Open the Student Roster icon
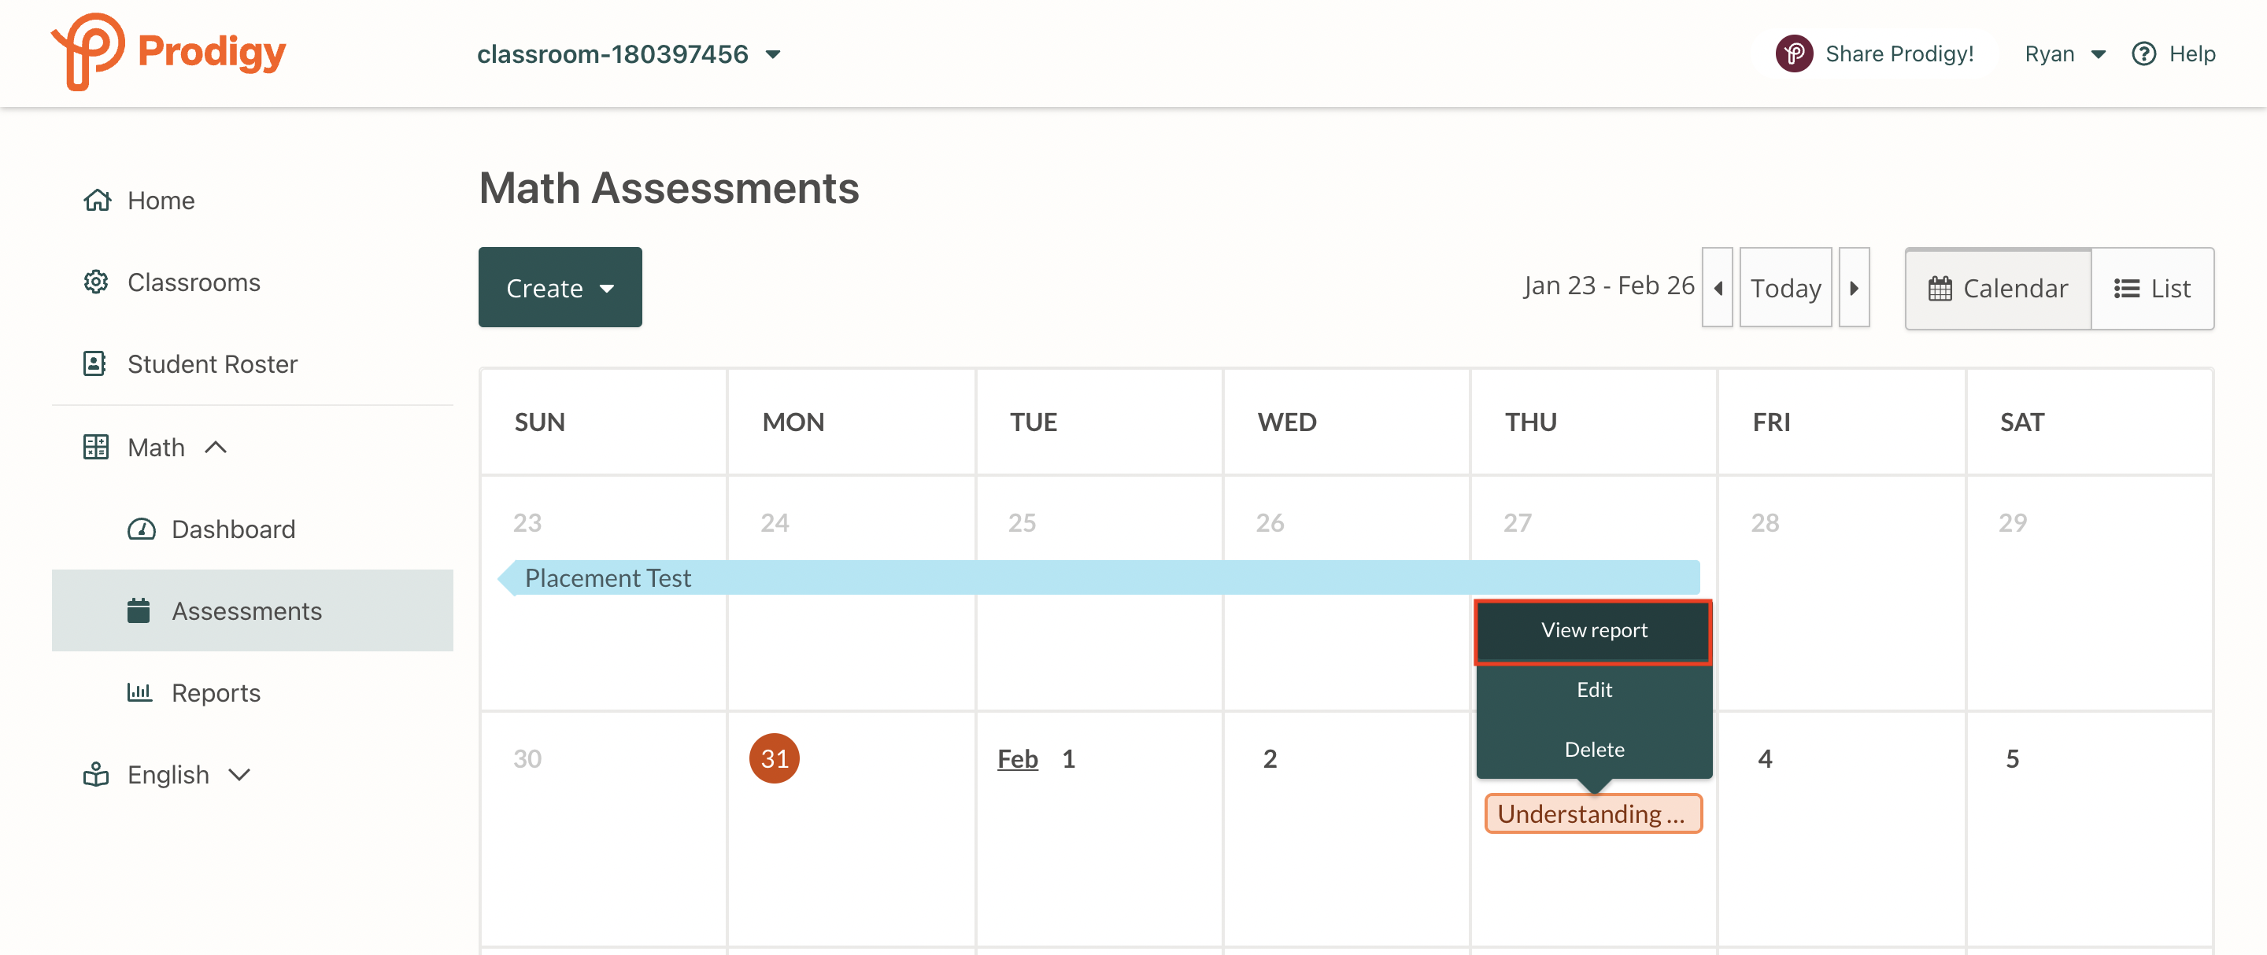The height and width of the screenshot is (955, 2267). point(96,363)
